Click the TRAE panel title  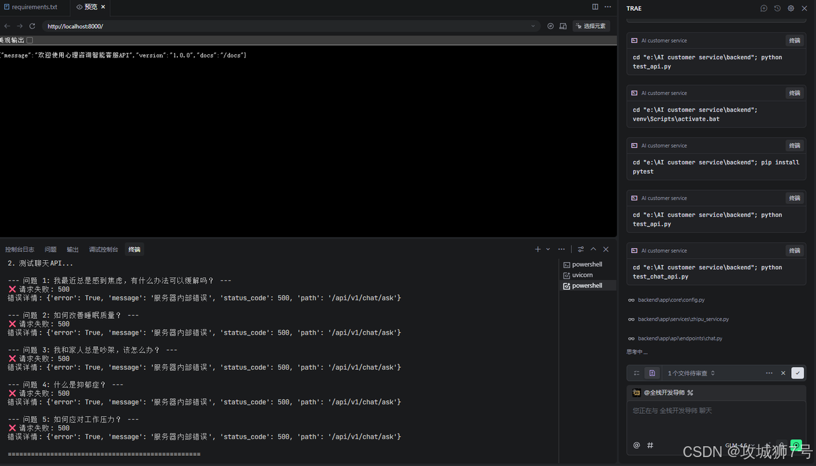click(x=634, y=8)
